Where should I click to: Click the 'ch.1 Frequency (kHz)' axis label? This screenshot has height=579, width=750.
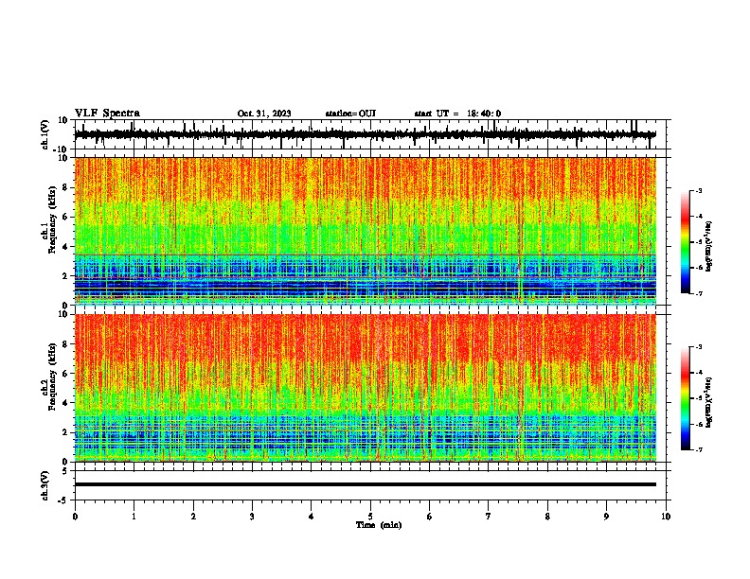click(x=49, y=219)
